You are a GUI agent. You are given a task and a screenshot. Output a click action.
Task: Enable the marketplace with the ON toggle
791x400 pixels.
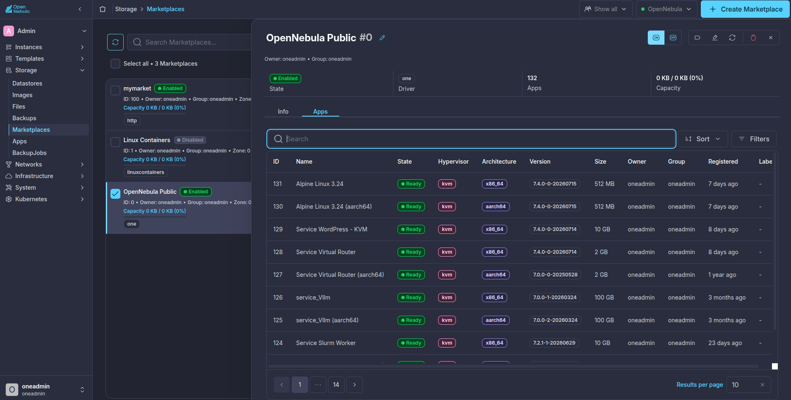[656, 38]
